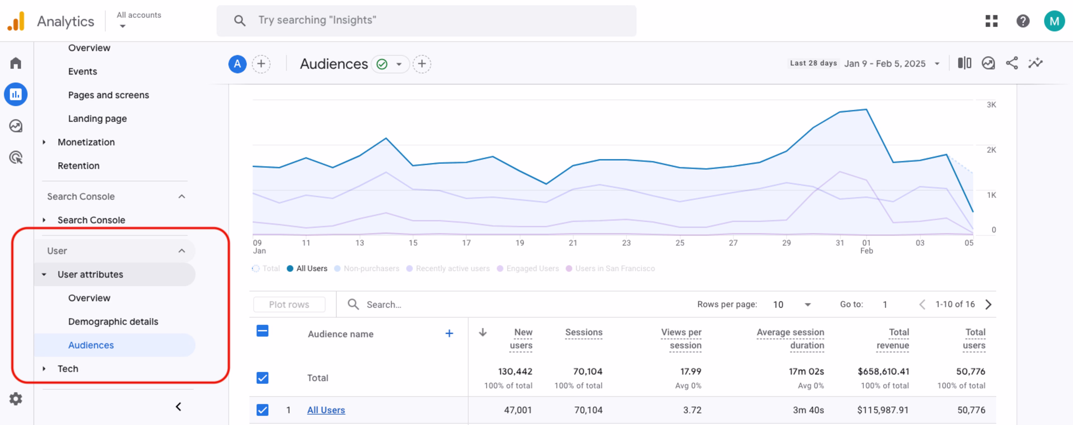1073x425 pixels.
Task: Click the Edit comparisons icon
Action: pos(964,63)
